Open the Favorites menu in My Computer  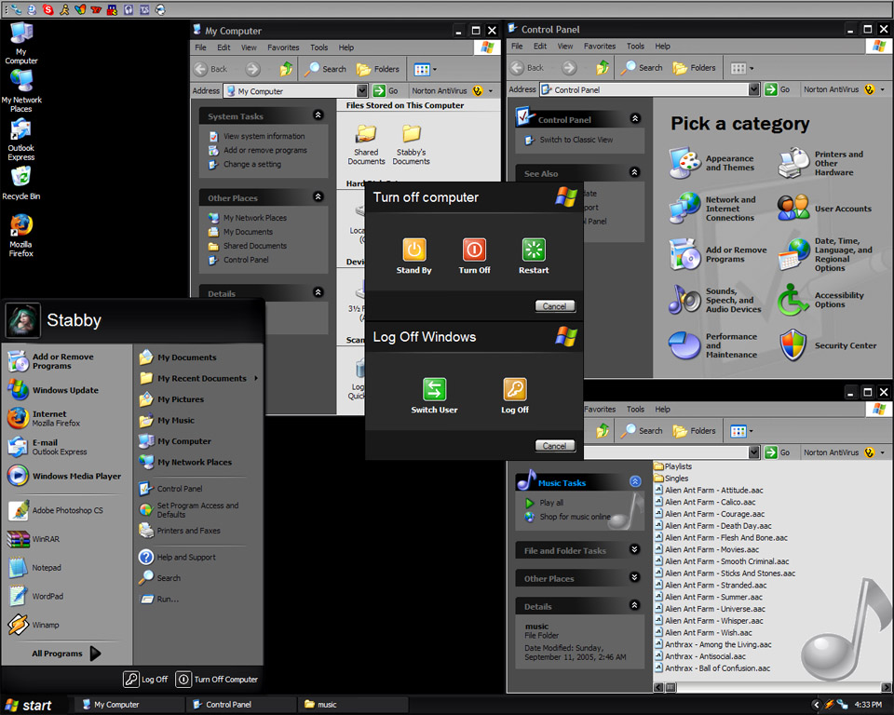point(282,47)
